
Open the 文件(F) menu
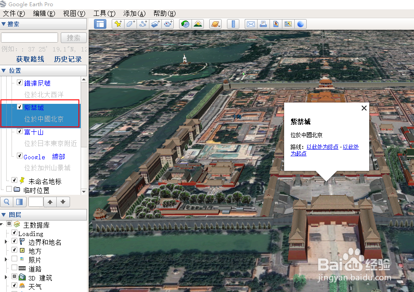click(x=13, y=13)
